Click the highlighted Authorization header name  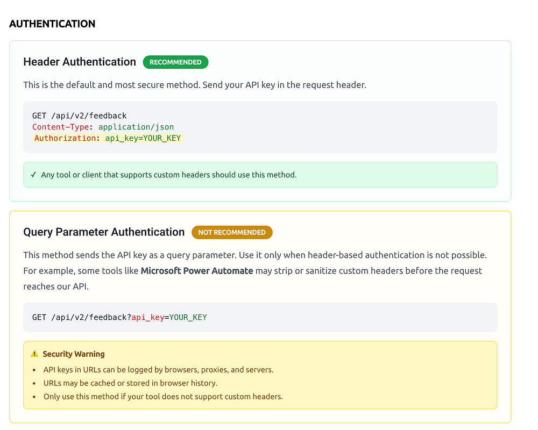tap(65, 138)
